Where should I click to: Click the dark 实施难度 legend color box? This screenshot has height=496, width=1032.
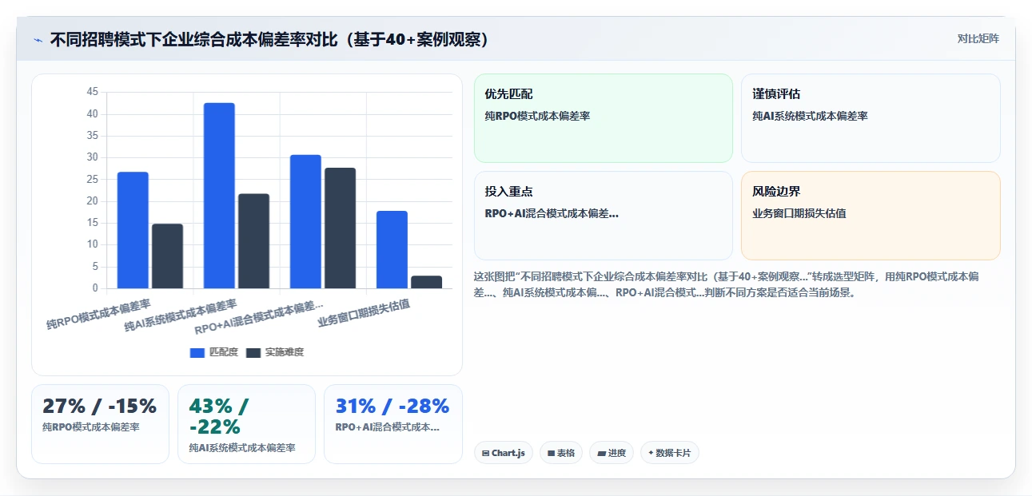[x=253, y=352]
